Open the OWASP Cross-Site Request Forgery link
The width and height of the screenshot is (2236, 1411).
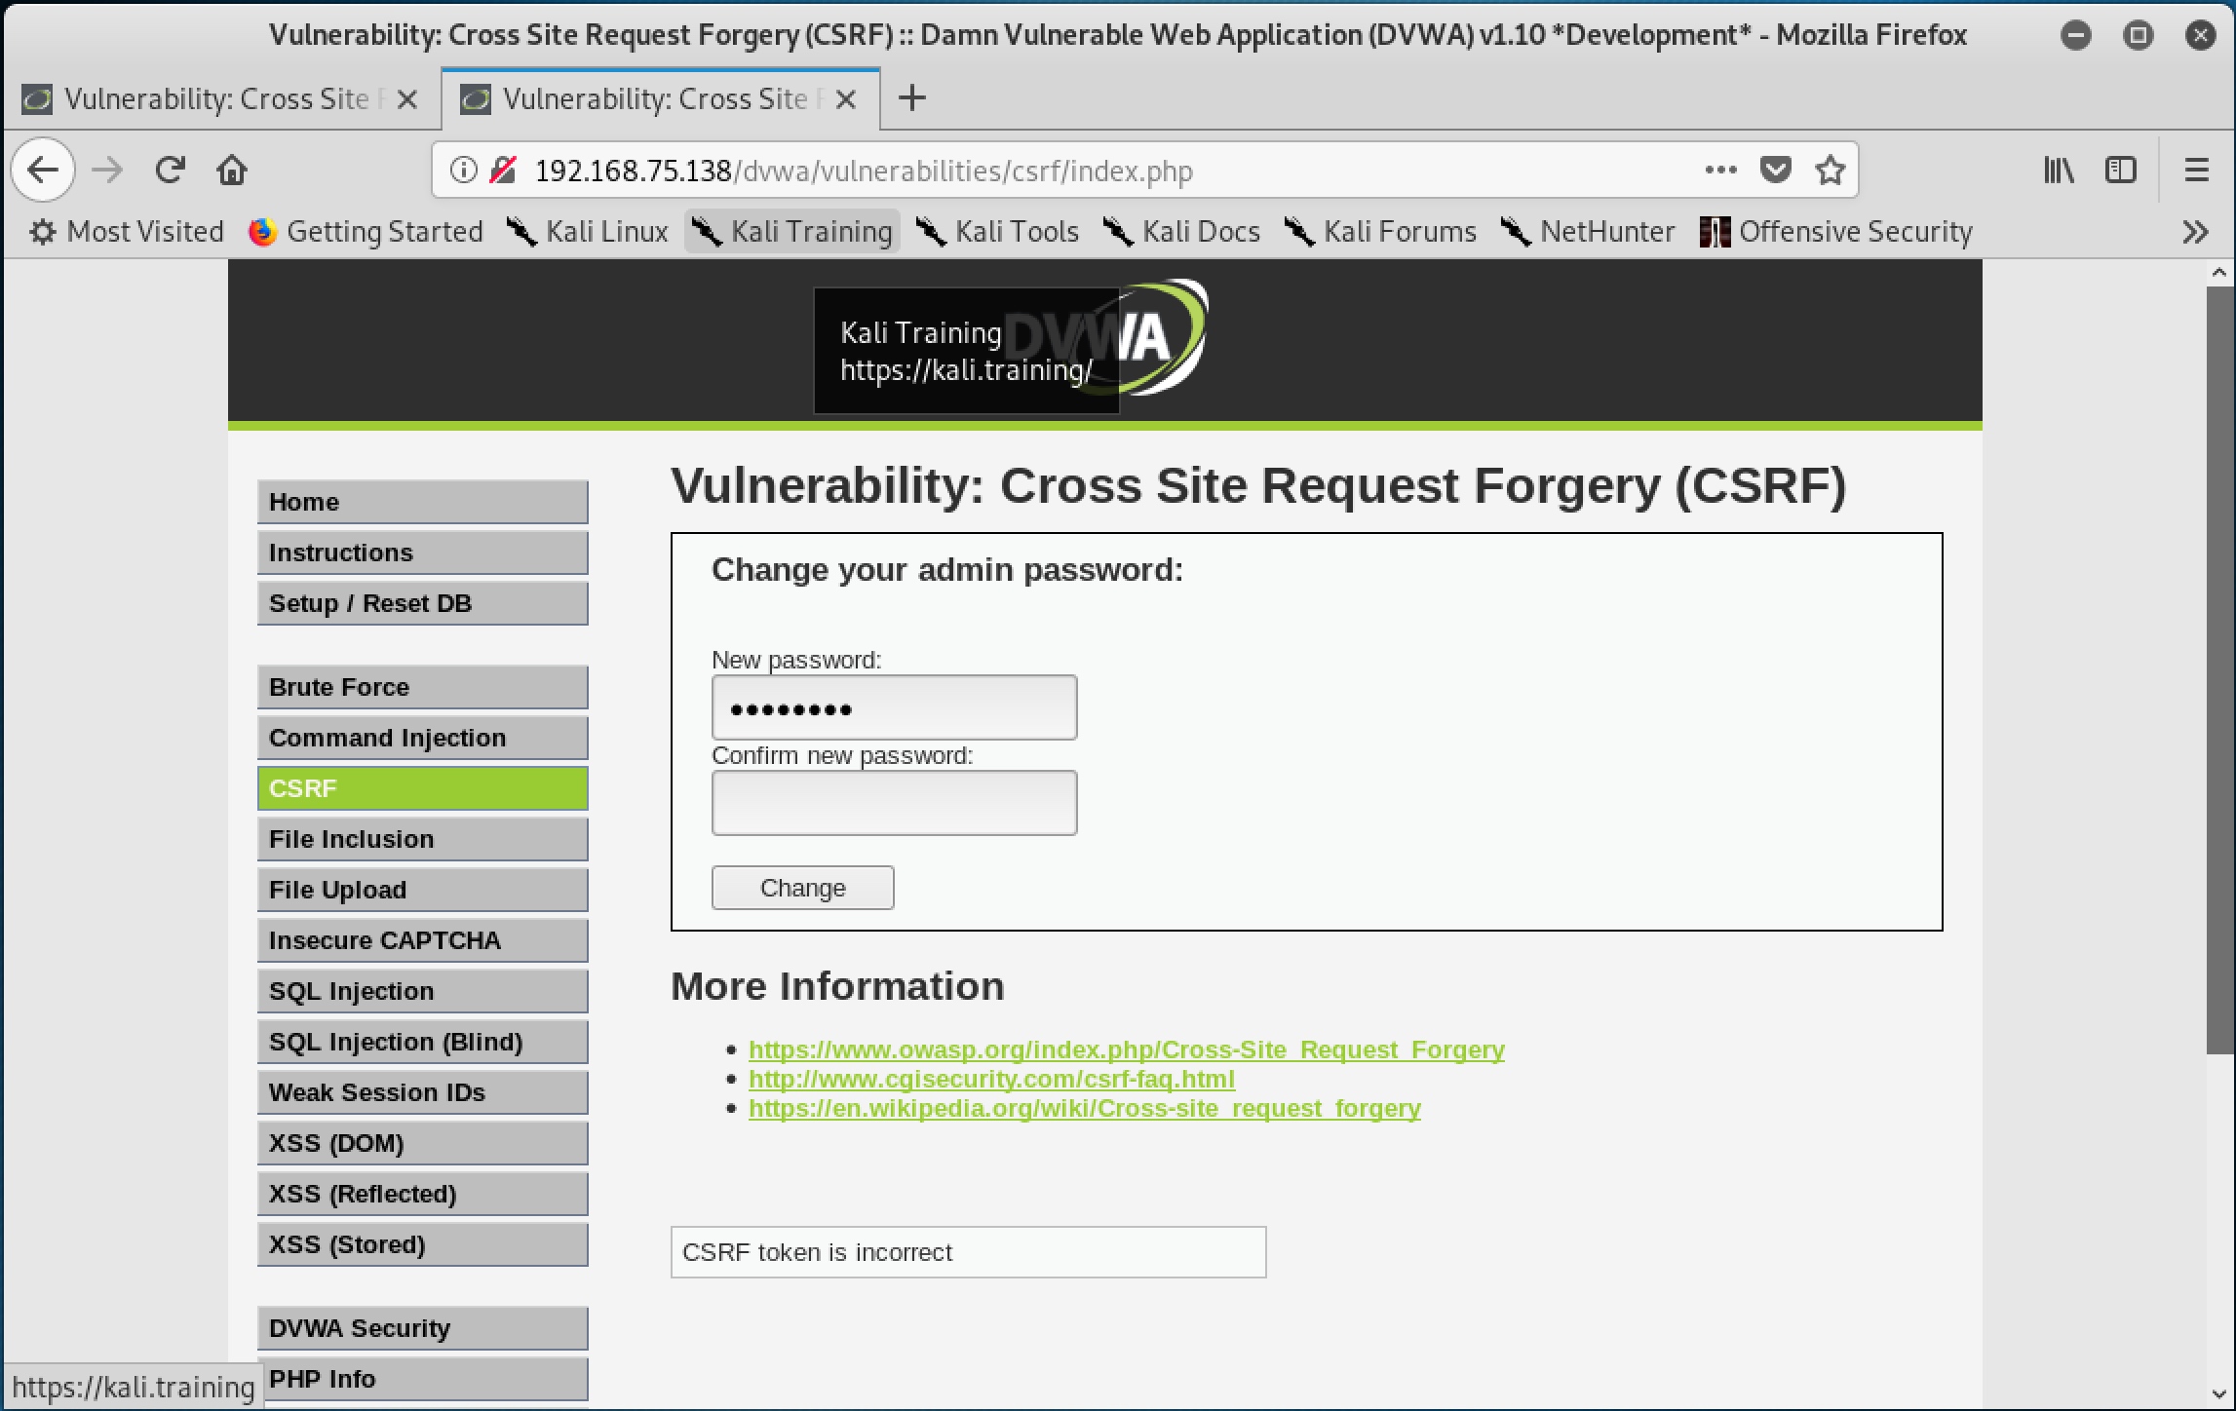[1127, 1049]
